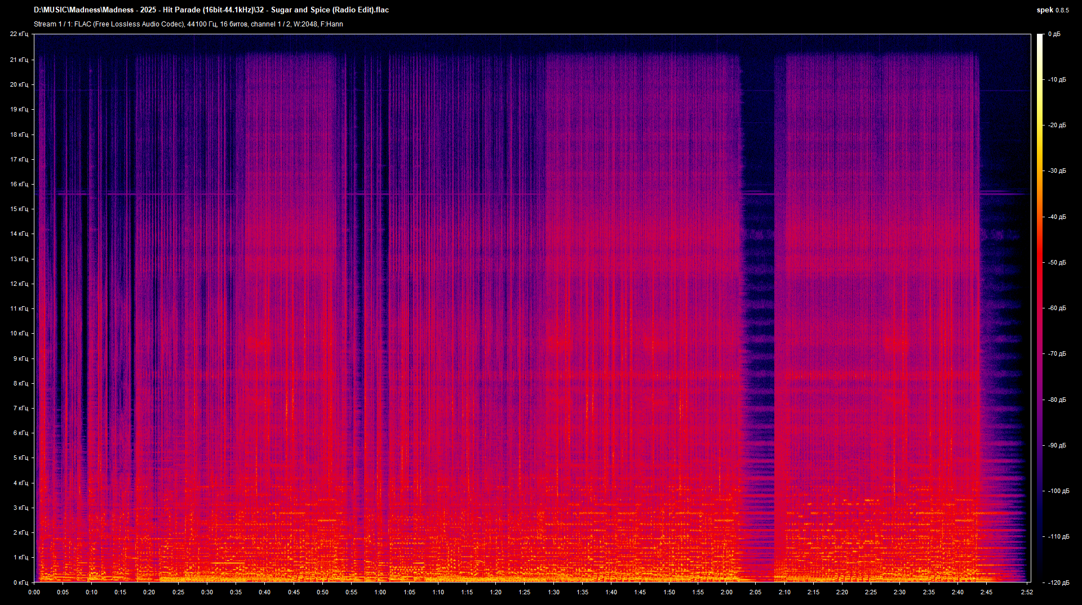The image size is (1082, 605).
Task: Click the 10 кГц axis label
Action: click(x=21, y=334)
